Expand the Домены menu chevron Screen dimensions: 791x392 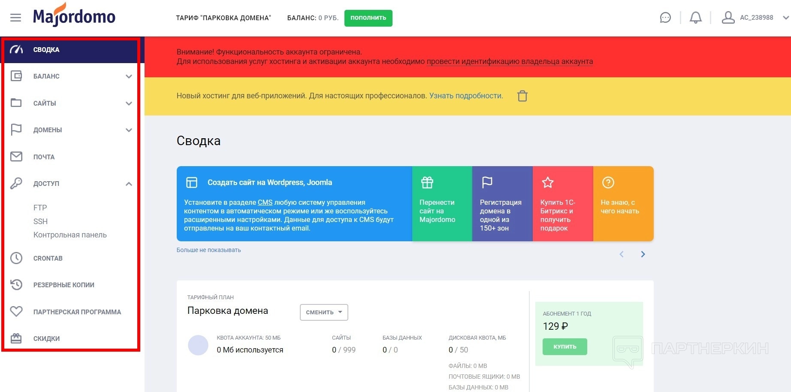point(129,130)
